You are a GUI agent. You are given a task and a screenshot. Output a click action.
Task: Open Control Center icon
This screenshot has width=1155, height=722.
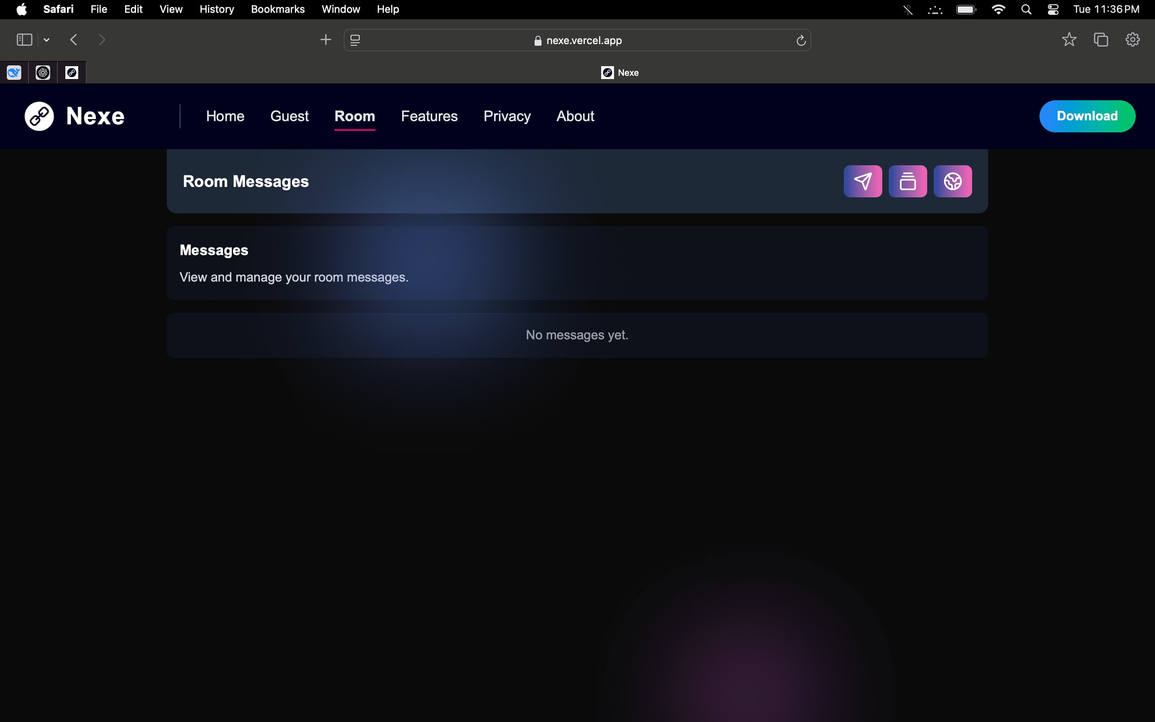pyautogui.click(x=1053, y=10)
